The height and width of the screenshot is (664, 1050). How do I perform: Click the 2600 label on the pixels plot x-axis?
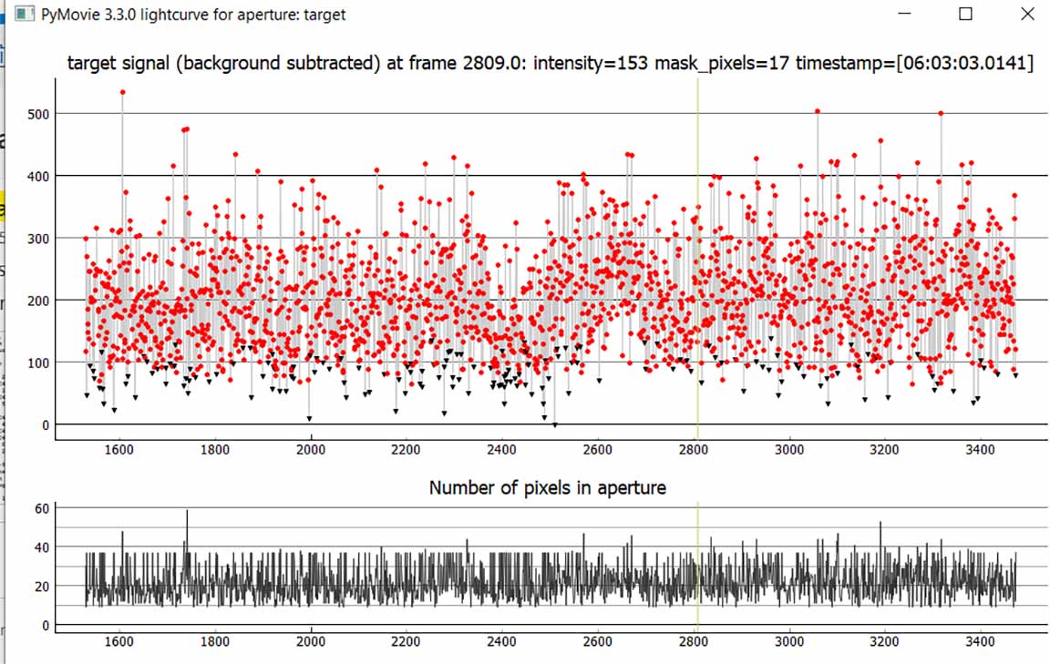(x=597, y=641)
